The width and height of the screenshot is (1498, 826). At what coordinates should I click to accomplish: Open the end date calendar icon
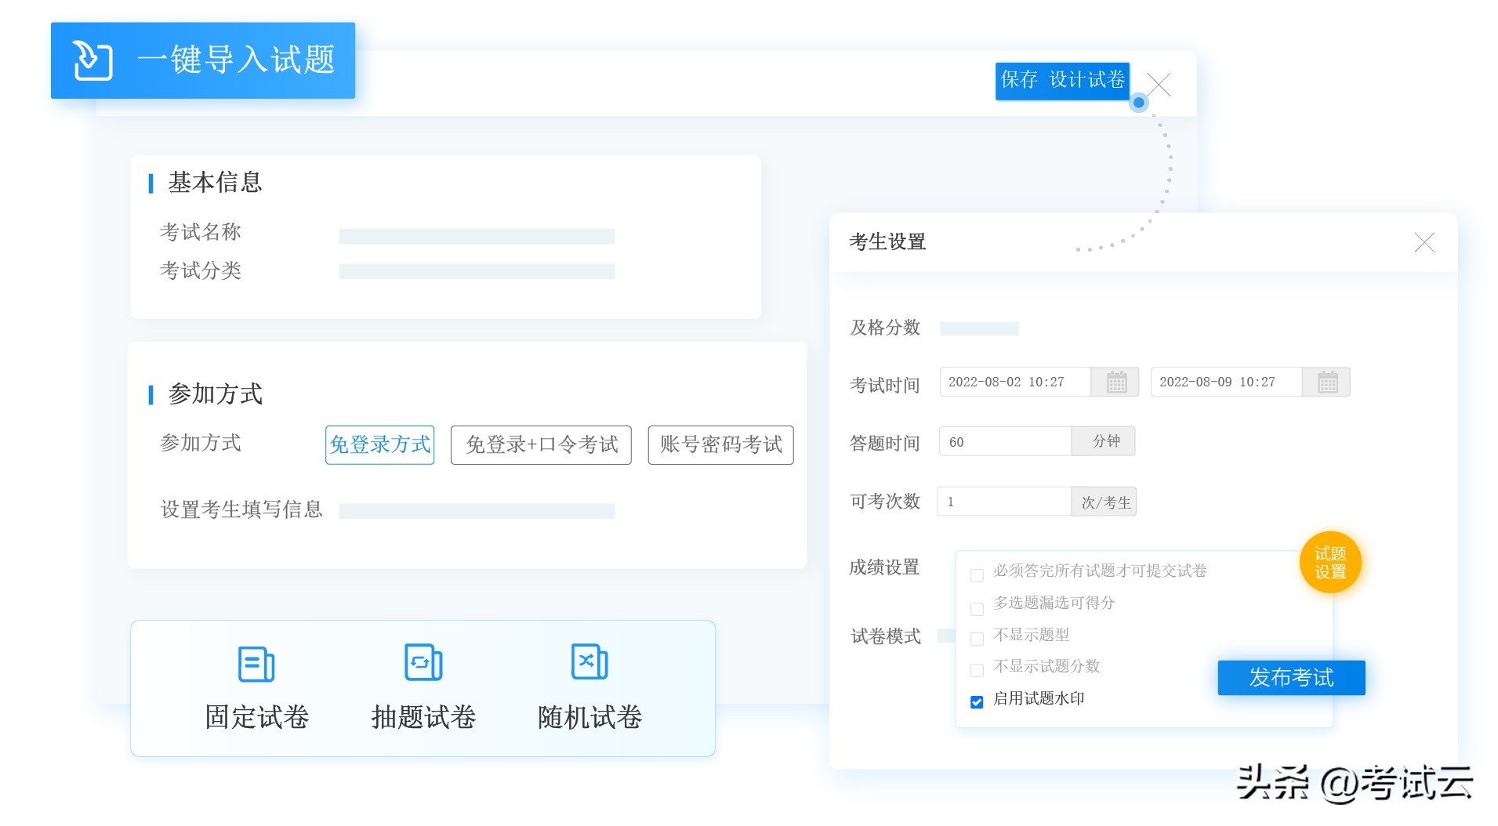tap(1326, 382)
